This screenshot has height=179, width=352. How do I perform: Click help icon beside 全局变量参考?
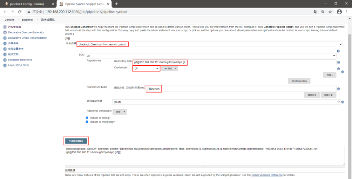(5, 49)
